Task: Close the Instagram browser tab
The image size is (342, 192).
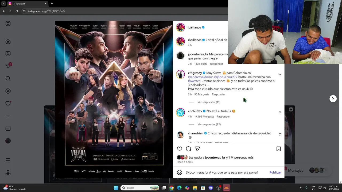Action: [45, 4]
